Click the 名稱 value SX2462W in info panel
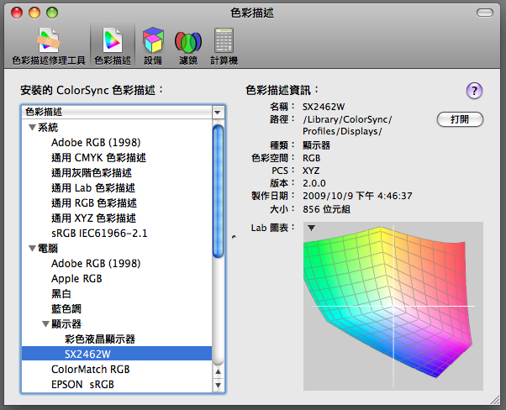Viewport: 506px width, 410px height. [x=324, y=107]
